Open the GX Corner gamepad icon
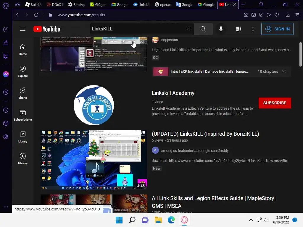 coord(17,4)
